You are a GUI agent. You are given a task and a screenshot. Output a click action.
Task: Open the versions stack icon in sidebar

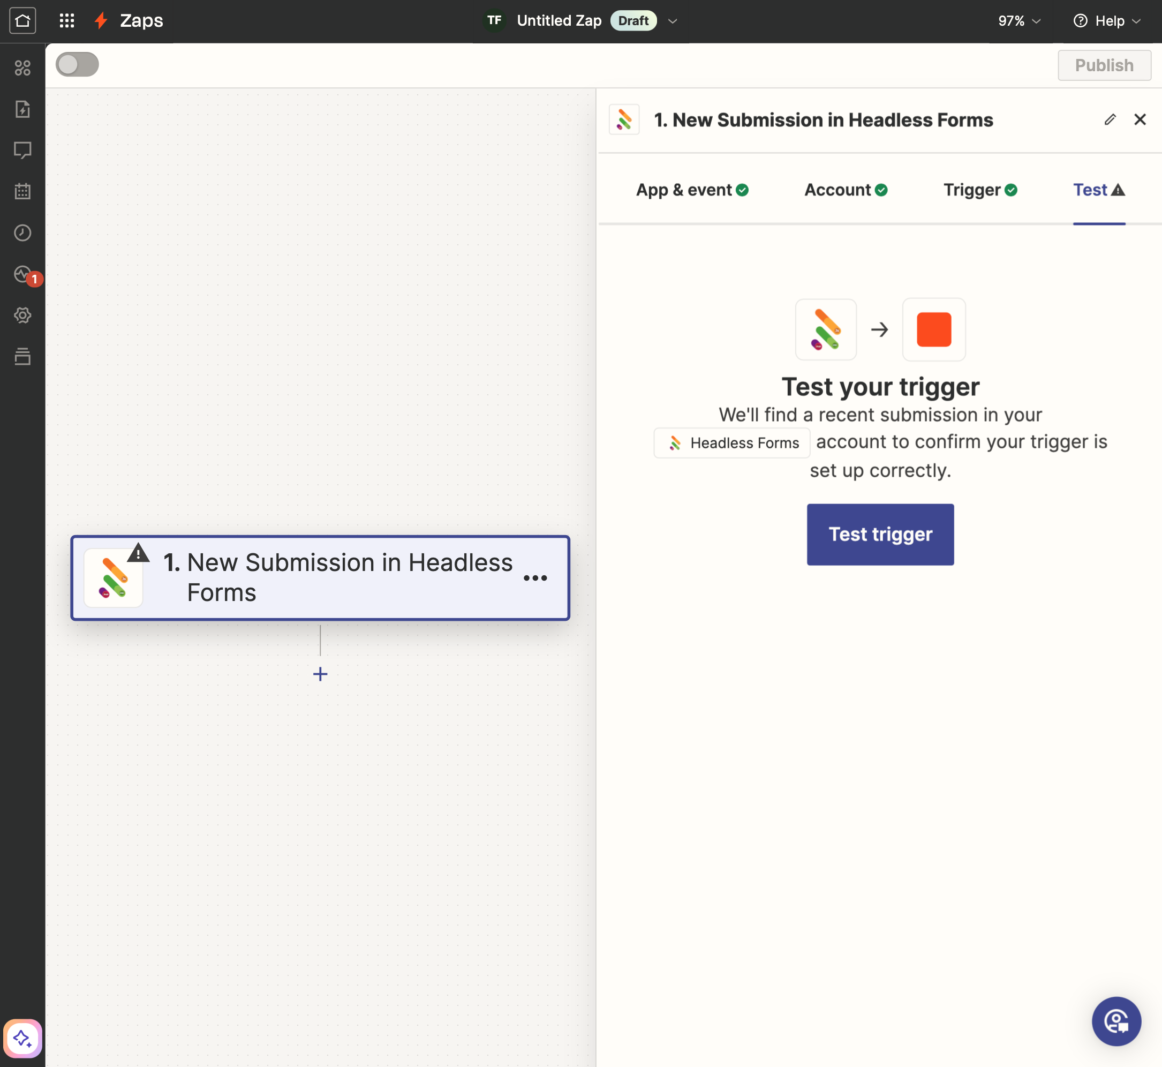pyautogui.click(x=22, y=357)
